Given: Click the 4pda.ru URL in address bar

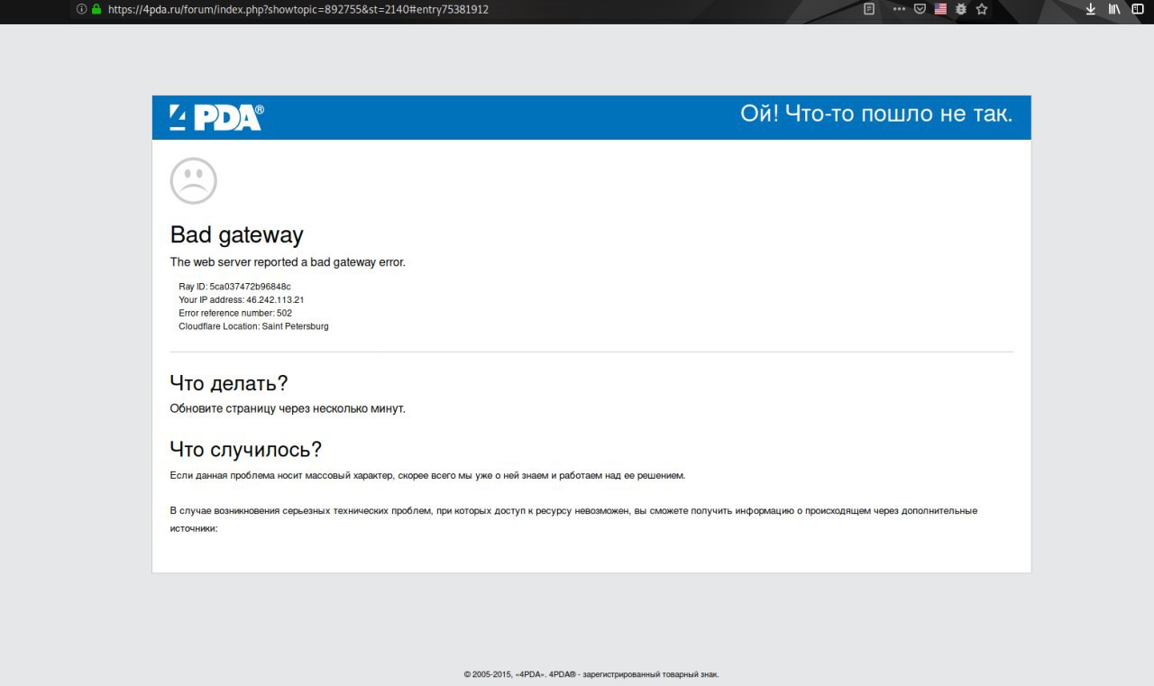Looking at the screenshot, I should (x=298, y=9).
